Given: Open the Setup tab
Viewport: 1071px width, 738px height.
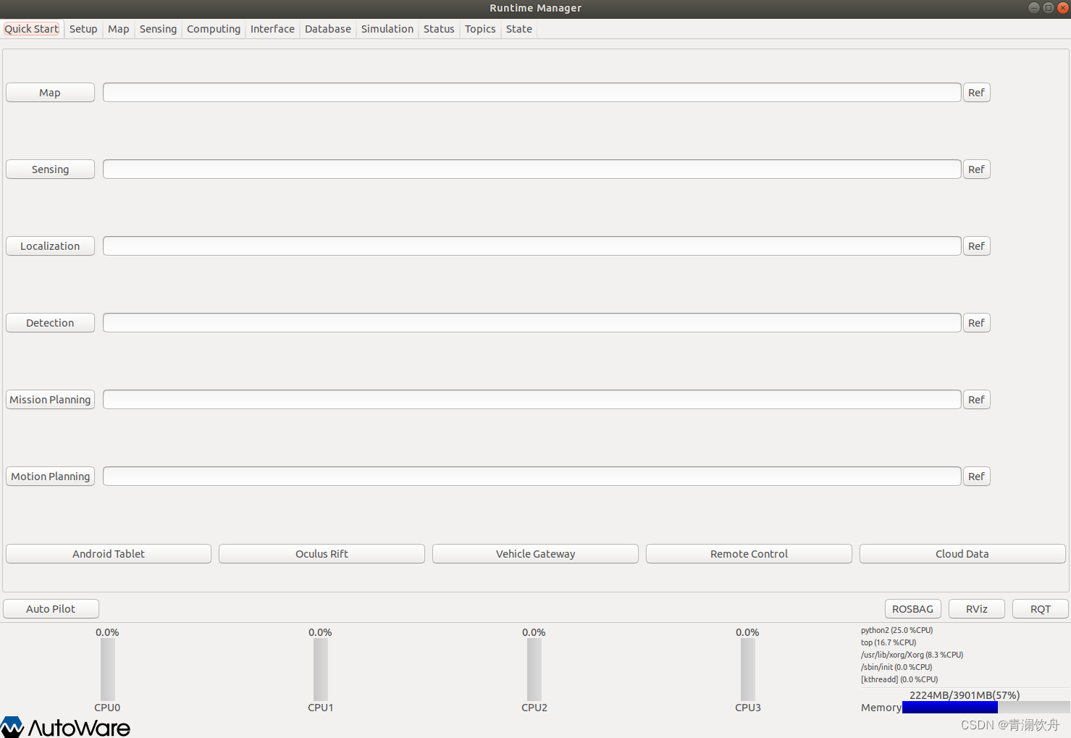Looking at the screenshot, I should 83,29.
